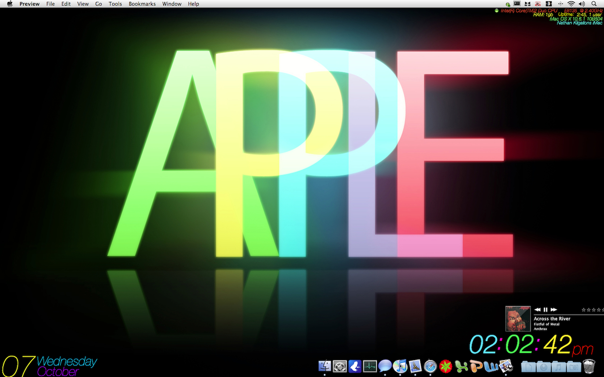Open iTunes from the dock

point(400,366)
